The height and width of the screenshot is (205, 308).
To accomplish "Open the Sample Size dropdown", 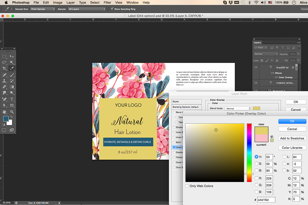I will (43, 9).
